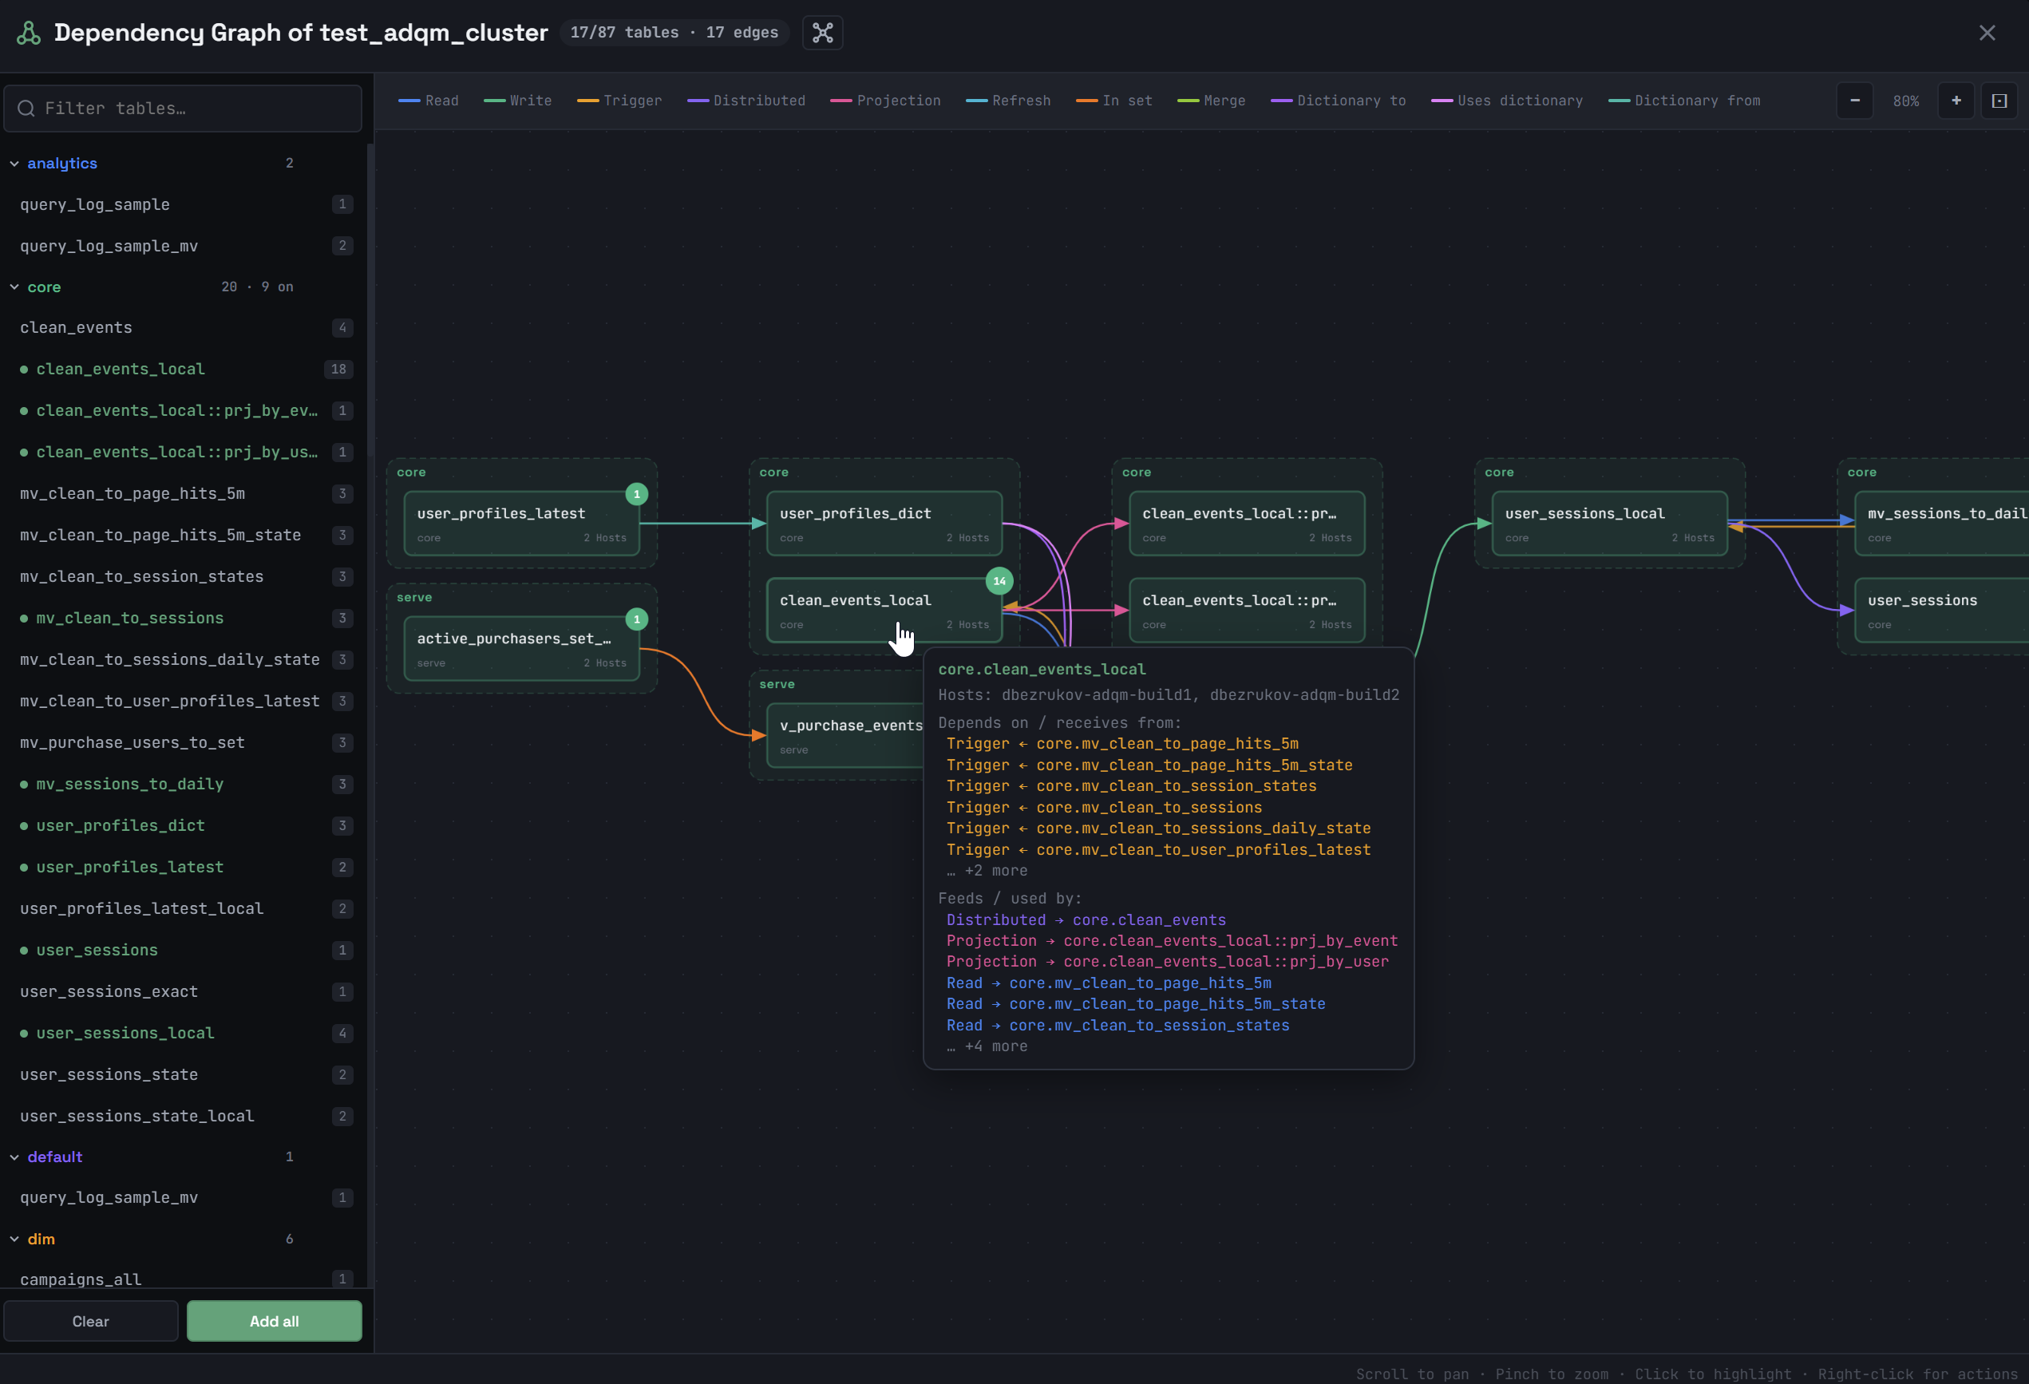Click the badge on user_profiles_latest node
This screenshot has height=1384, width=2029.
636,494
